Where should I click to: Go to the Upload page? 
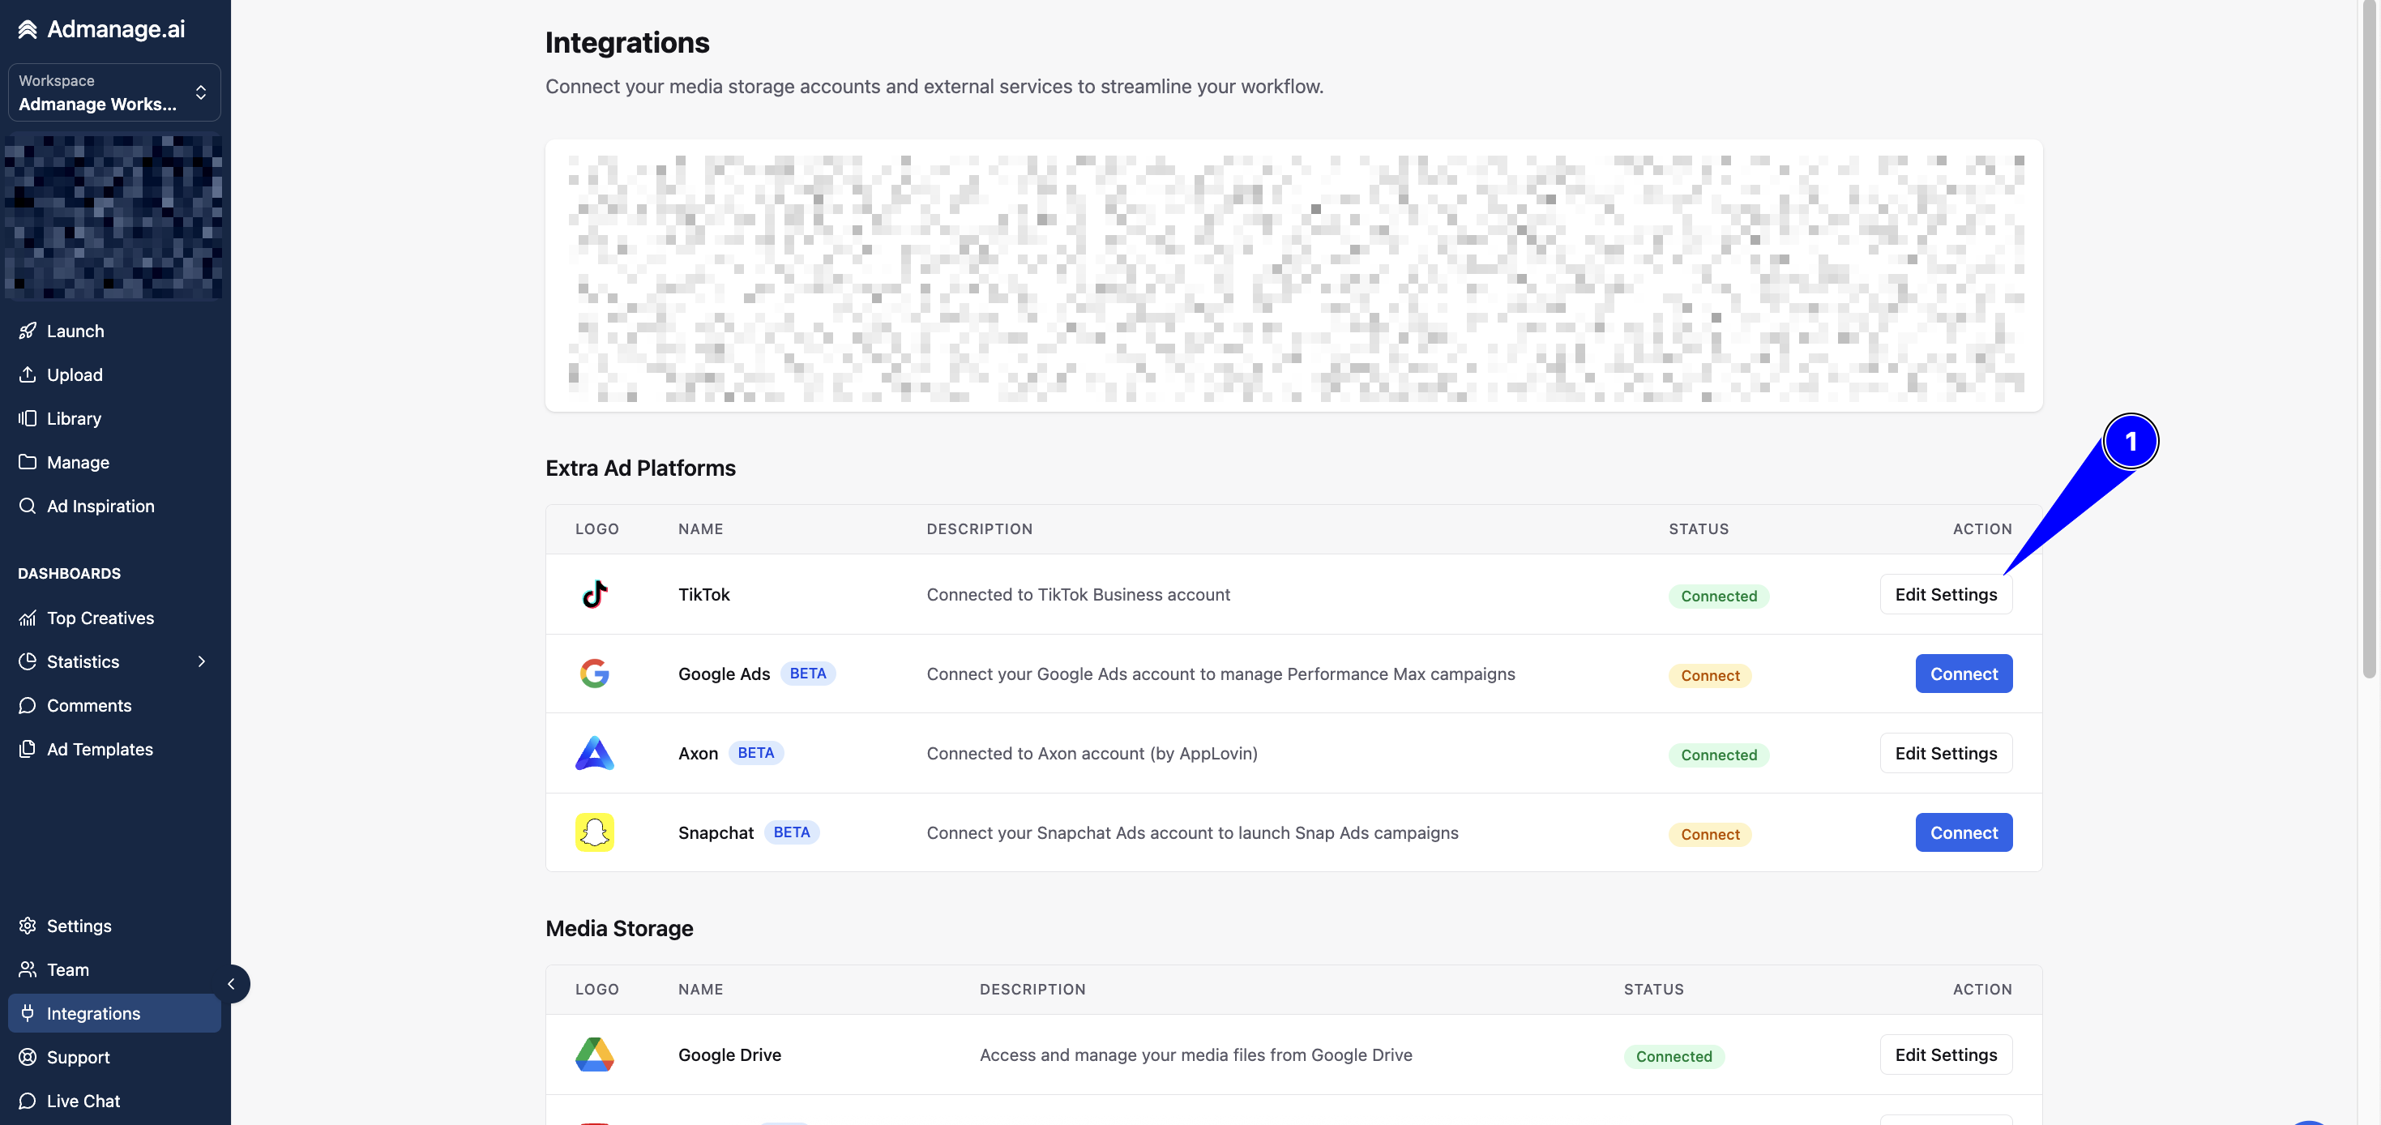click(114, 374)
